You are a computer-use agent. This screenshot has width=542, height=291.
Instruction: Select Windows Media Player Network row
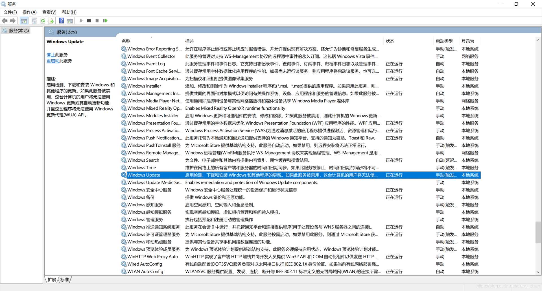click(301, 101)
